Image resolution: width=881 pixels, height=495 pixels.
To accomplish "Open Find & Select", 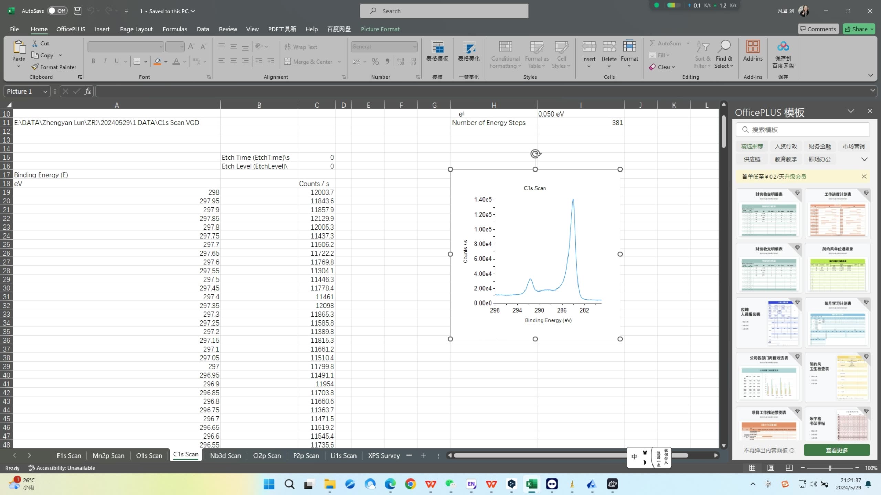I will 724,54.
